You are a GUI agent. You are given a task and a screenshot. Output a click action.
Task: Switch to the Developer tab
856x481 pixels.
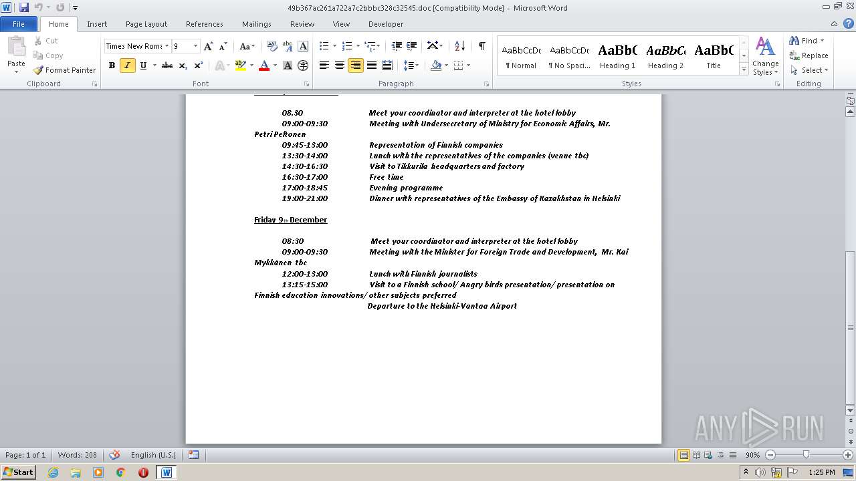pyautogui.click(x=386, y=24)
